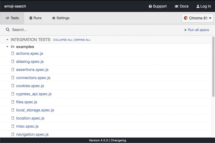This screenshot has height=143, width=215.
Task: Open the Chrome 81 browser dropdown arrow
Action: tap(210, 18)
